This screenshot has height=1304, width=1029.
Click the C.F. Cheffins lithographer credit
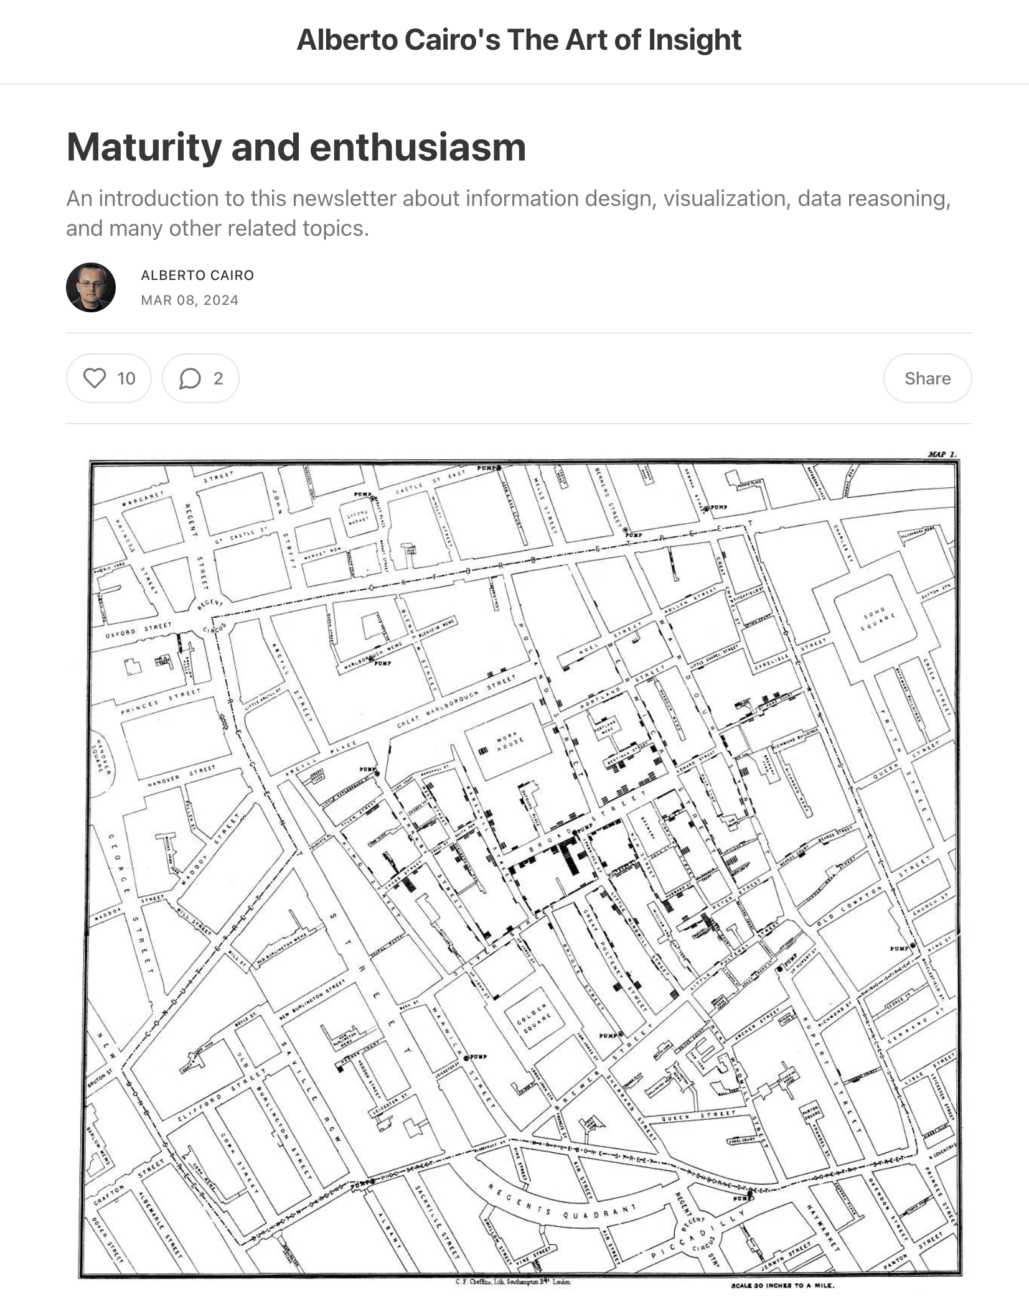coord(513,1282)
